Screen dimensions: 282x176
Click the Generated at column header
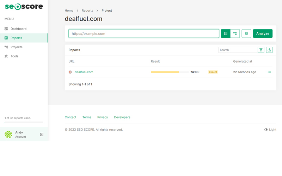coord(243,61)
